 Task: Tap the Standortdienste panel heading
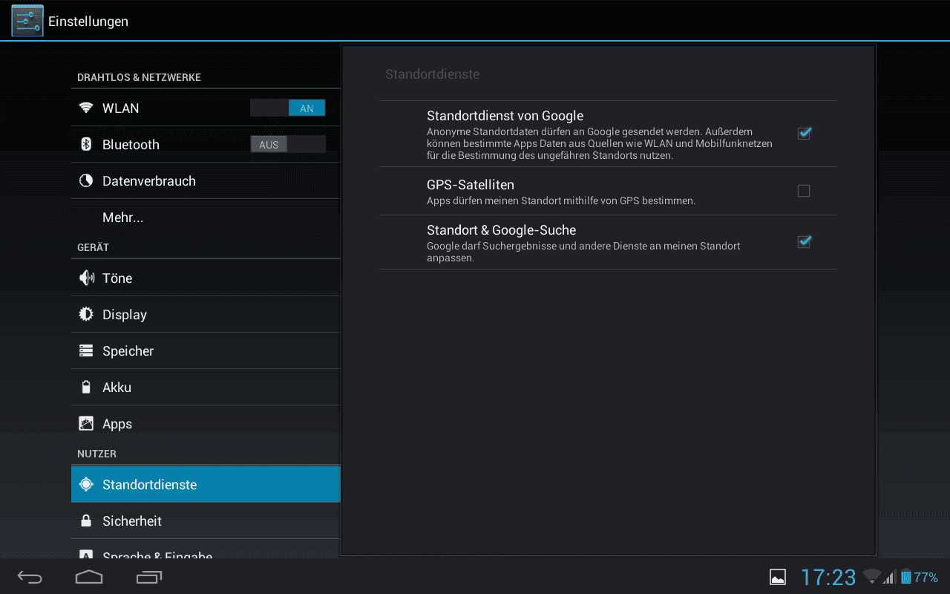tap(432, 74)
